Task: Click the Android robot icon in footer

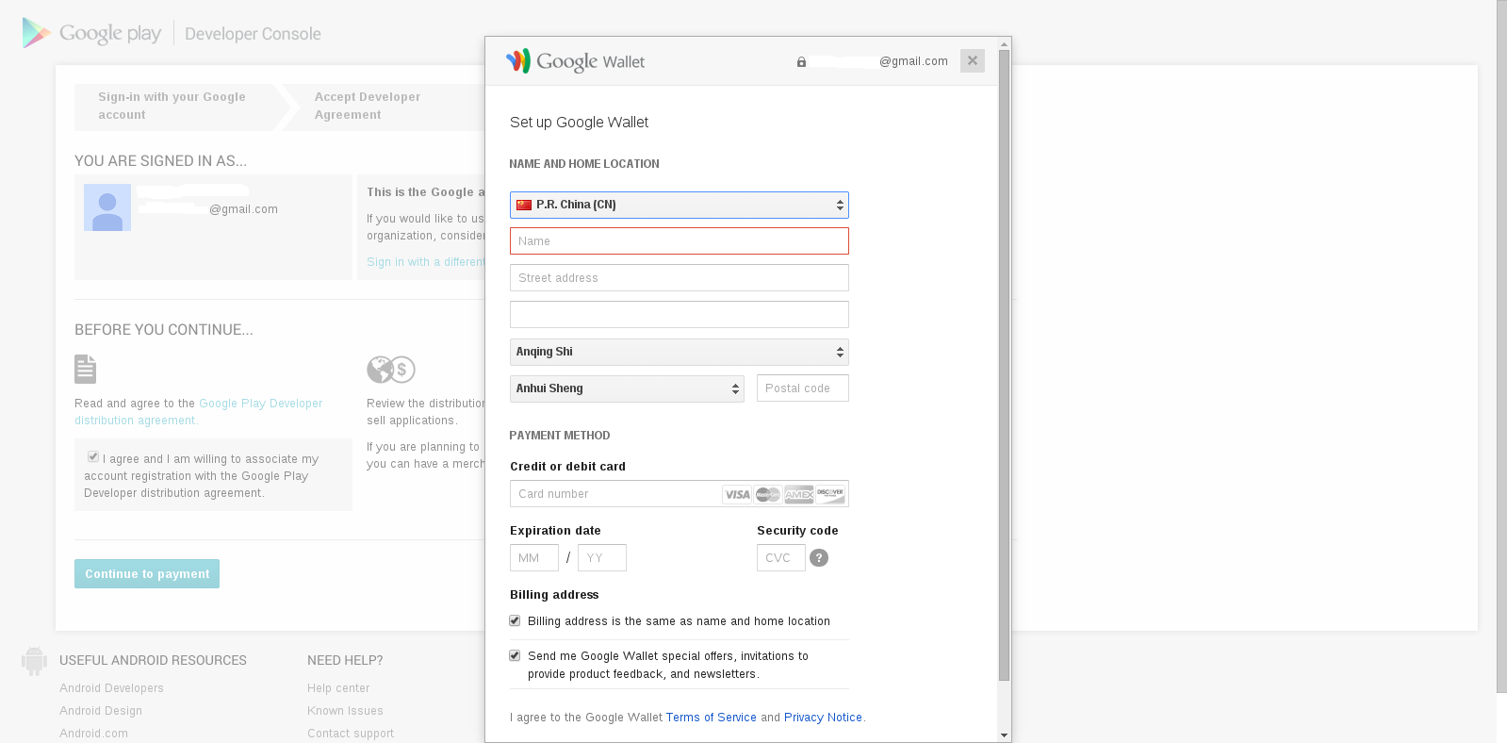Action: [34, 661]
